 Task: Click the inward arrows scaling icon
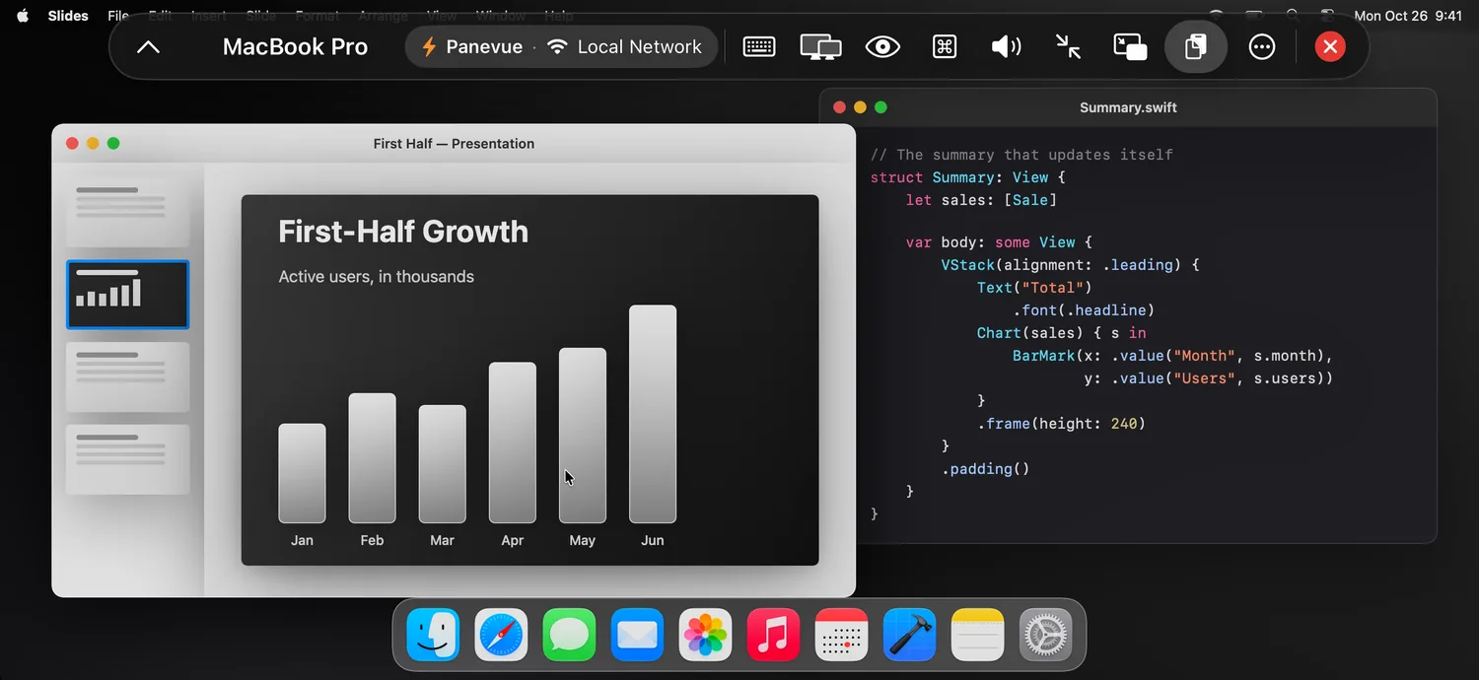1068,46
